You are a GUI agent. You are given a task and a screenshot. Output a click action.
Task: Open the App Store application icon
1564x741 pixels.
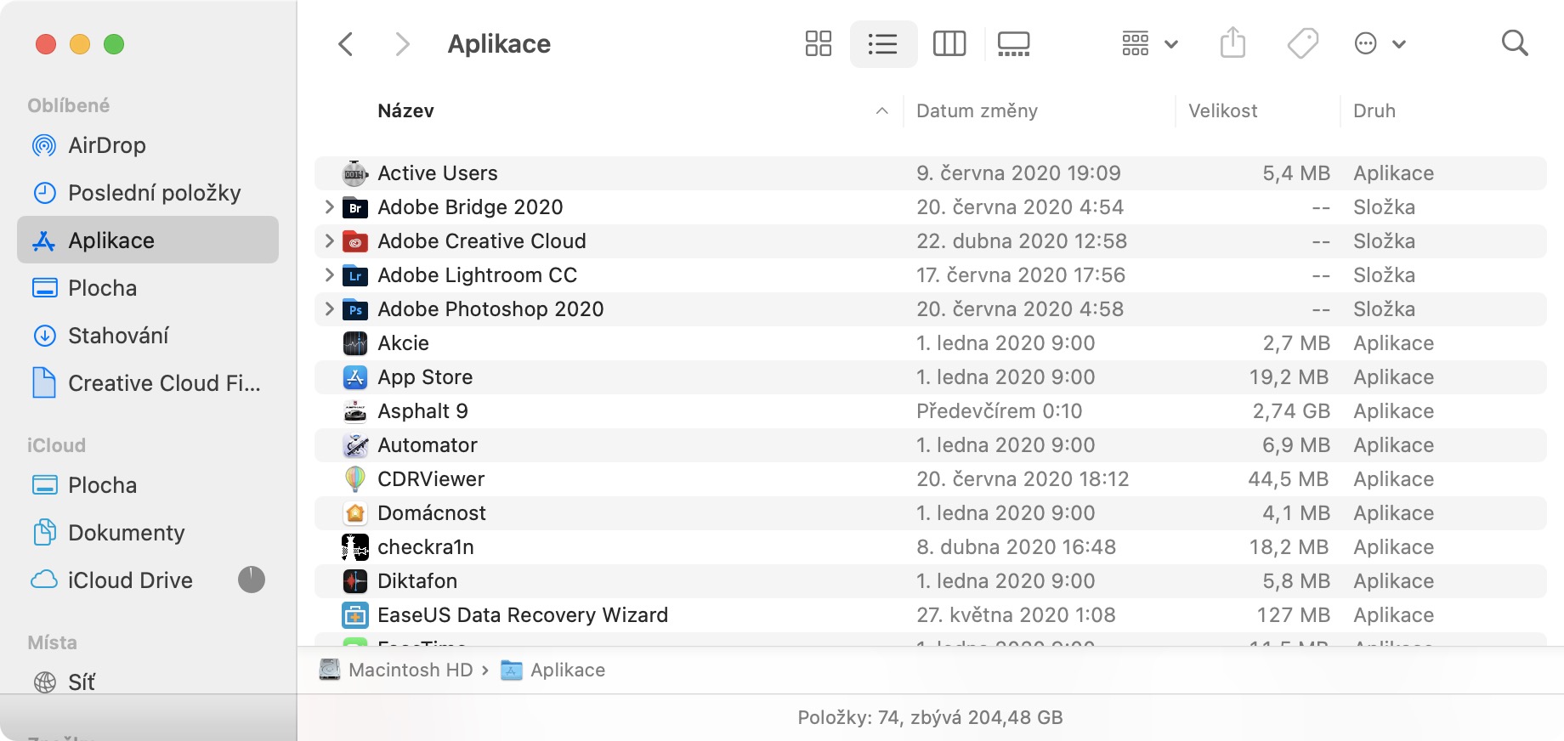pyautogui.click(x=355, y=377)
